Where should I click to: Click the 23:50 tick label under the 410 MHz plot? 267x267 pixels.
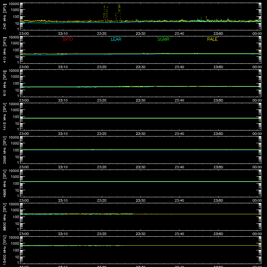coord(218,67)
